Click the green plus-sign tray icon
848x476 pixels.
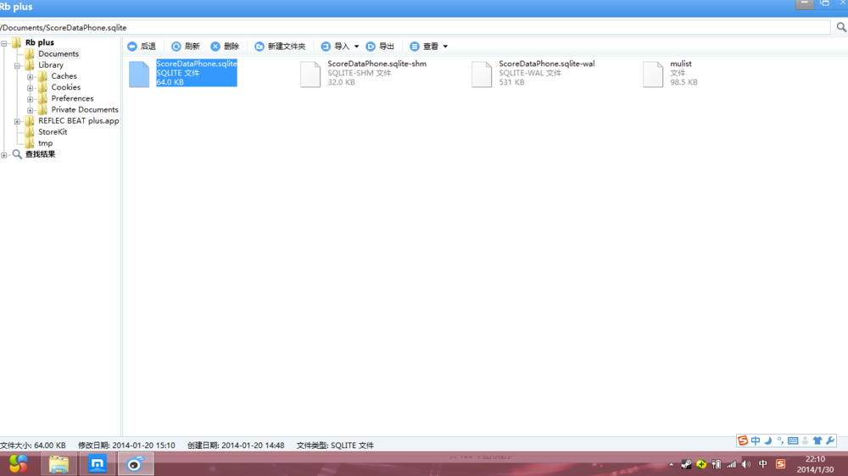[x=701, y=464]
